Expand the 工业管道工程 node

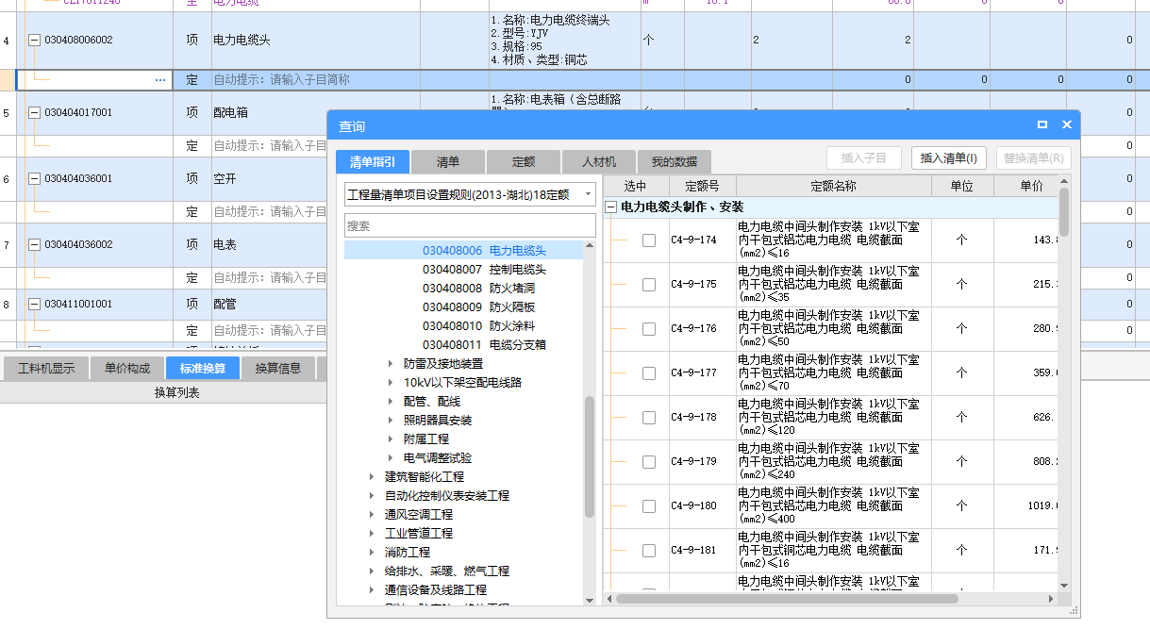click(373, 534)
